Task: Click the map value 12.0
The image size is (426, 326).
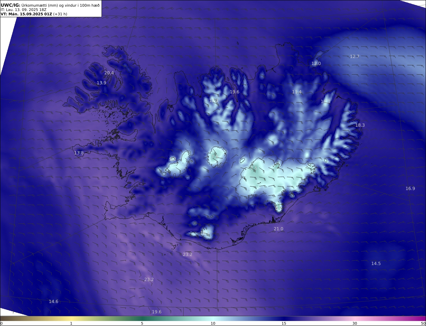Action: pyautogui.click(x=316, y=63)
